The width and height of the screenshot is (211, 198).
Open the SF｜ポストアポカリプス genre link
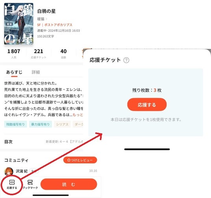click(55, 25)
